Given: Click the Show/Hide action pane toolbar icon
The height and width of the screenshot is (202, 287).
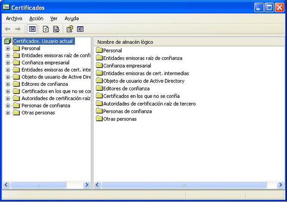Looking at the screenshot, I should (x=81, y=29).
